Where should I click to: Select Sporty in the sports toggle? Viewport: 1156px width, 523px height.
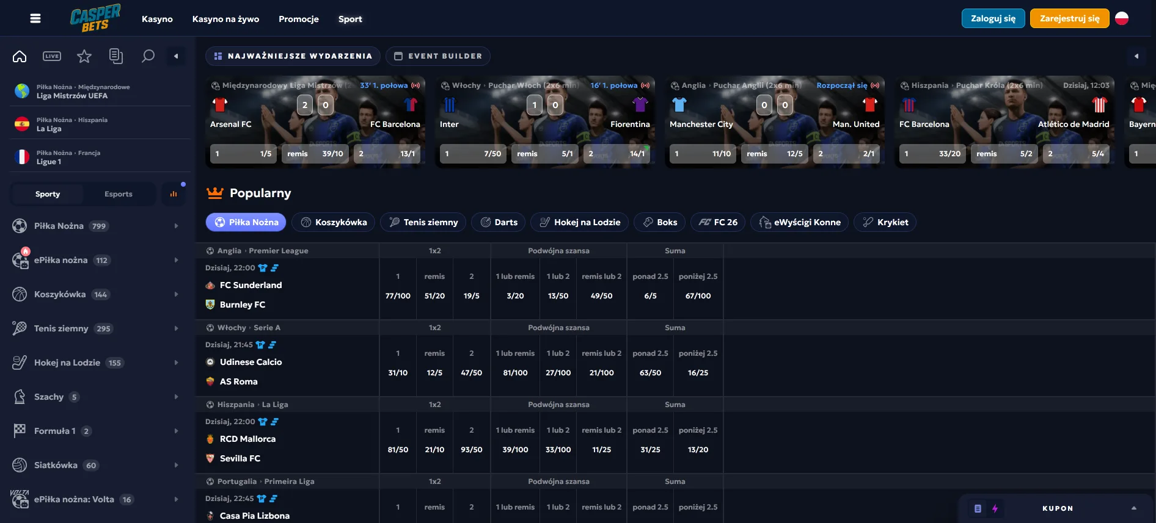pyautogui.click(x=48, y=194)
